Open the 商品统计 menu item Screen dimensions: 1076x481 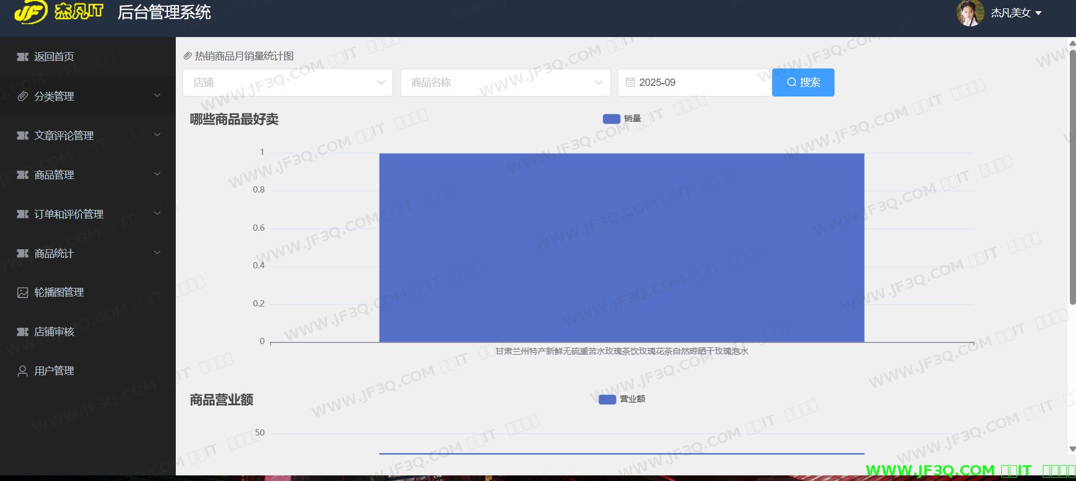[x=54, y=253]
